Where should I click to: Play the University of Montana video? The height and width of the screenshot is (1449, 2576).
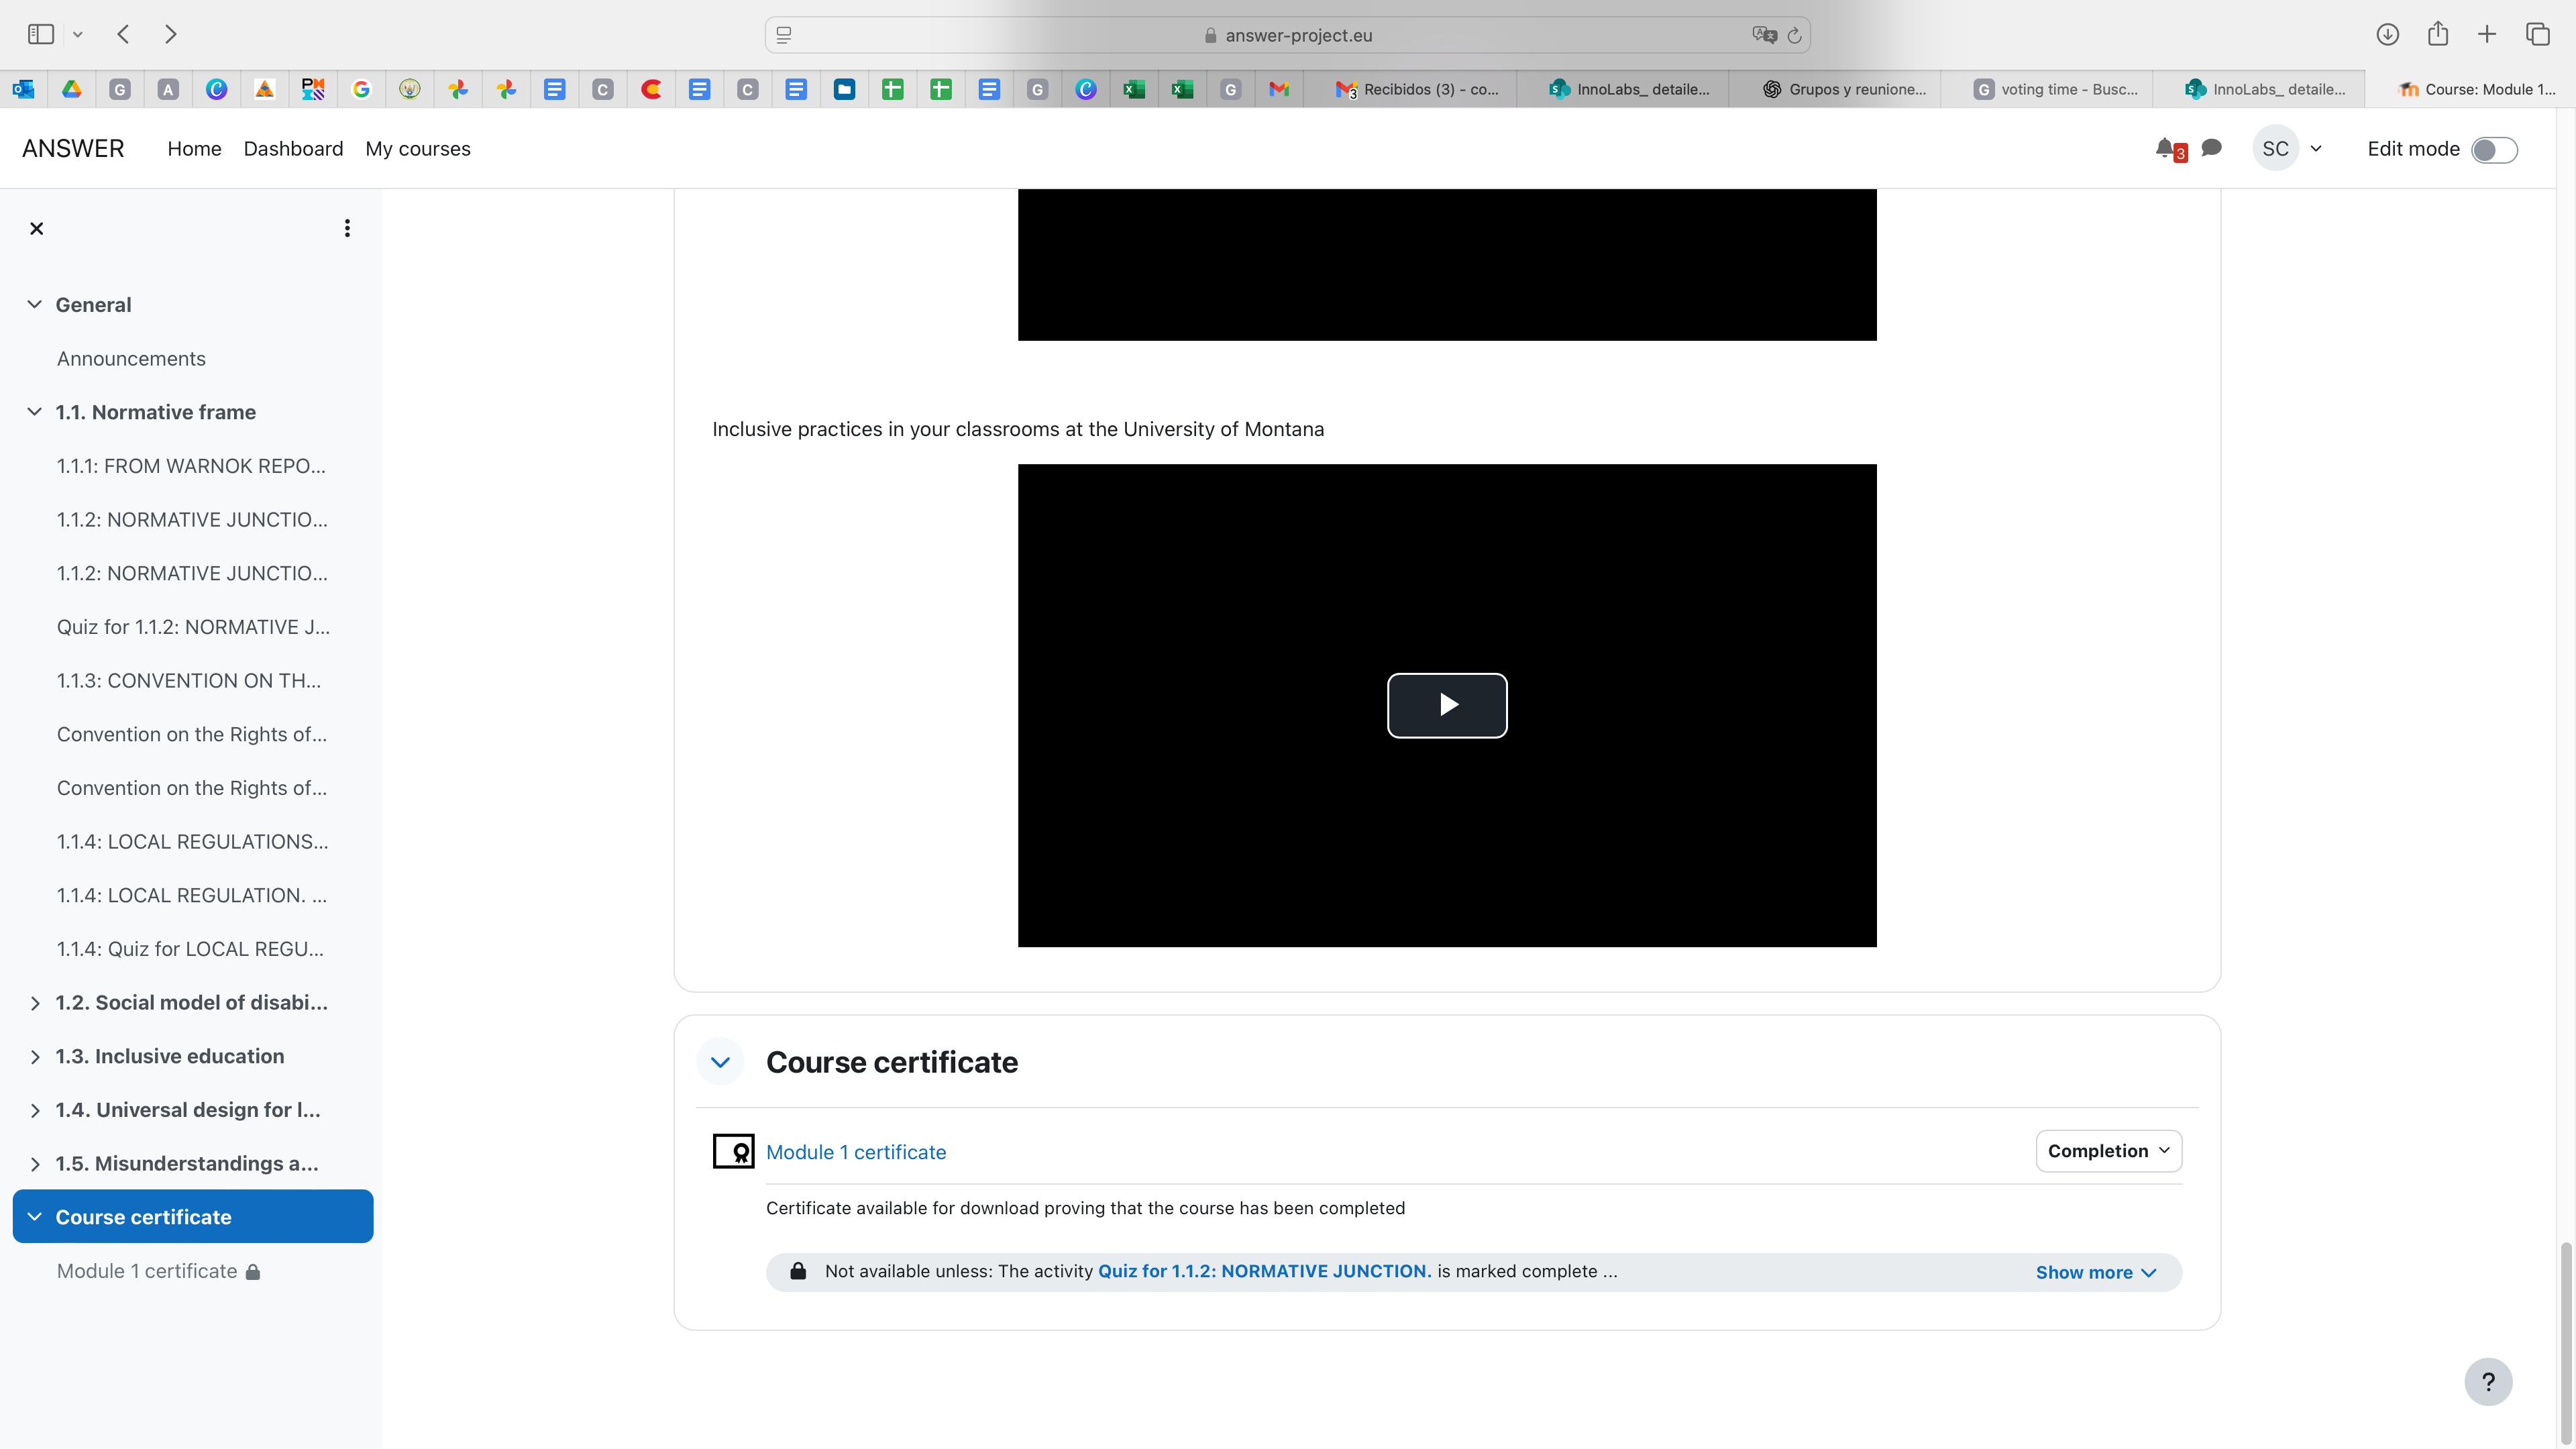[x=1446, y=705]
